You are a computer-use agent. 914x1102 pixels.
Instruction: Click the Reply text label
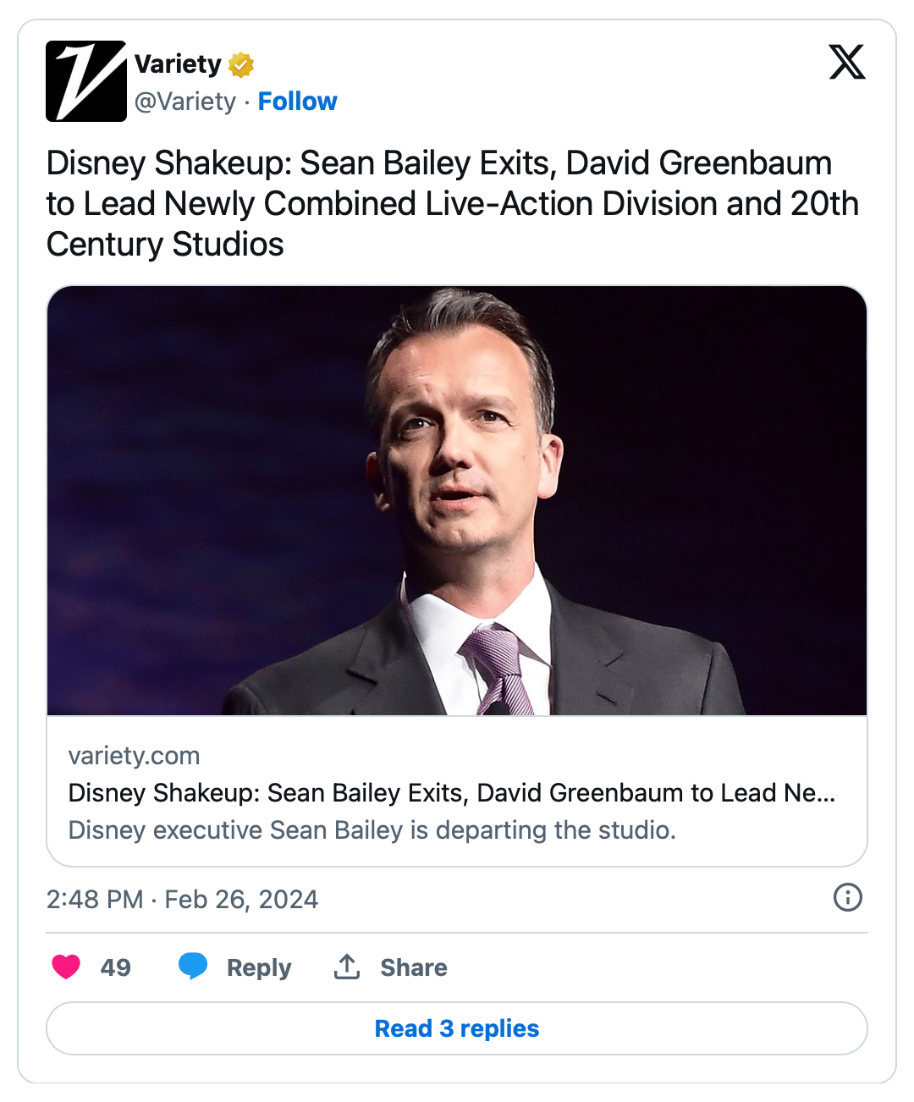pos(258,967)
